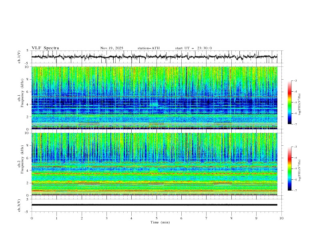Click the ch.1 voltage waveform trace
The image size is (317, 245).
click(x=154, y=57)
